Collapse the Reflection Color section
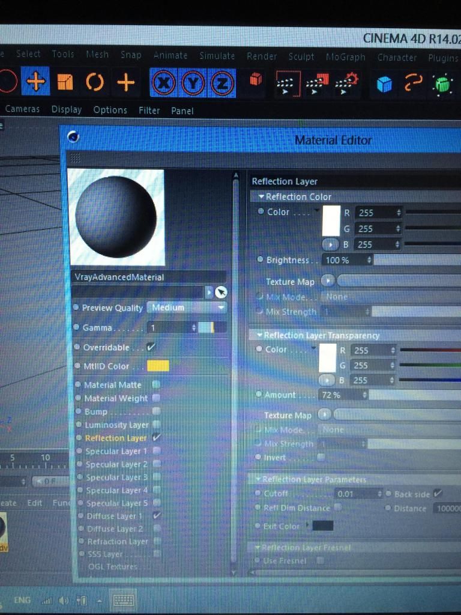 pos(261,196)
